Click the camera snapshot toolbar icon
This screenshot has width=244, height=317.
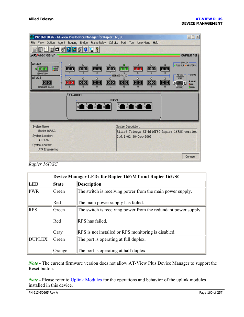coord(57,50)
